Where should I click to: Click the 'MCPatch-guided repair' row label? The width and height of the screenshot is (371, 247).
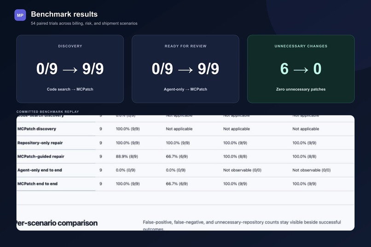(x=41, y=156)
